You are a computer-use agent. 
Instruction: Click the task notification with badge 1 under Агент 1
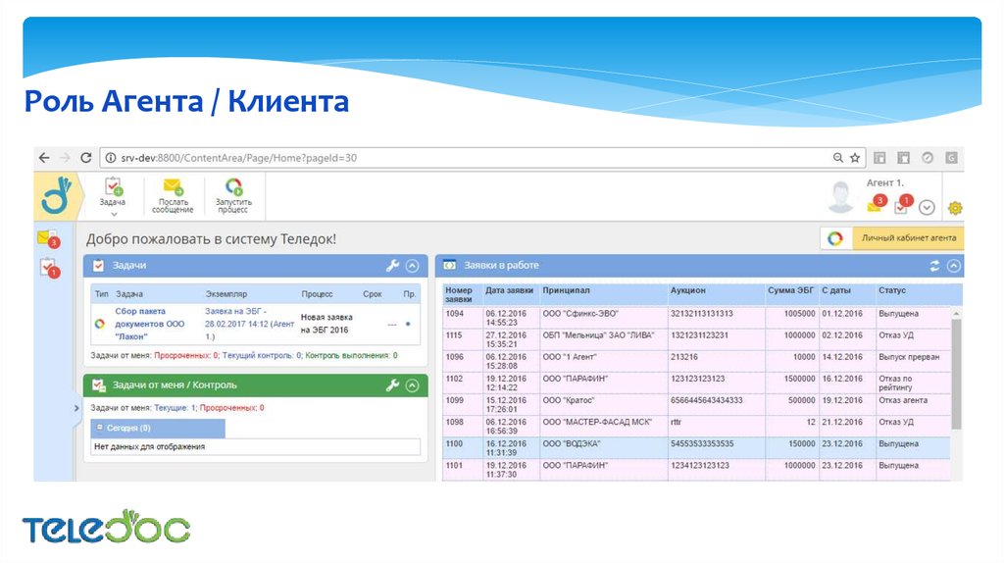coord(902,206)
